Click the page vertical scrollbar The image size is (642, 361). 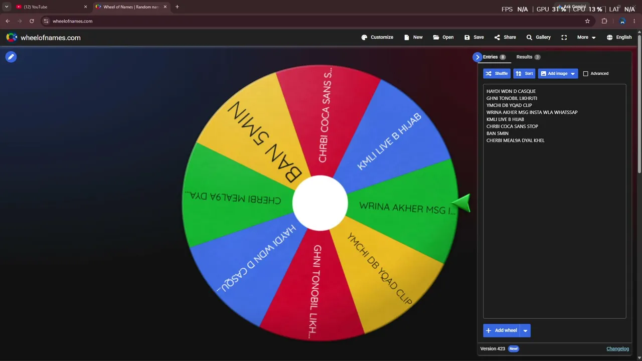point(639,105)
